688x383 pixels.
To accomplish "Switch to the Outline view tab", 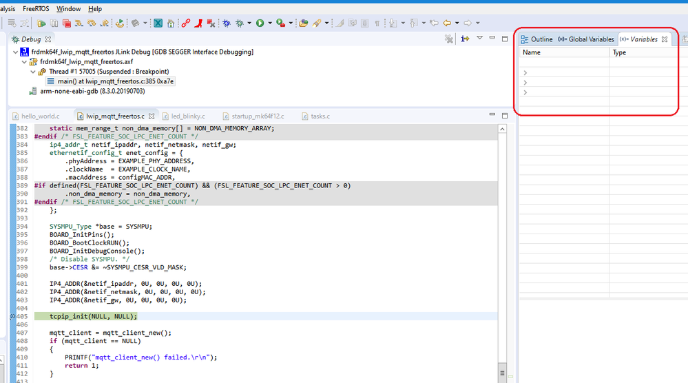I will pos(536,39).
